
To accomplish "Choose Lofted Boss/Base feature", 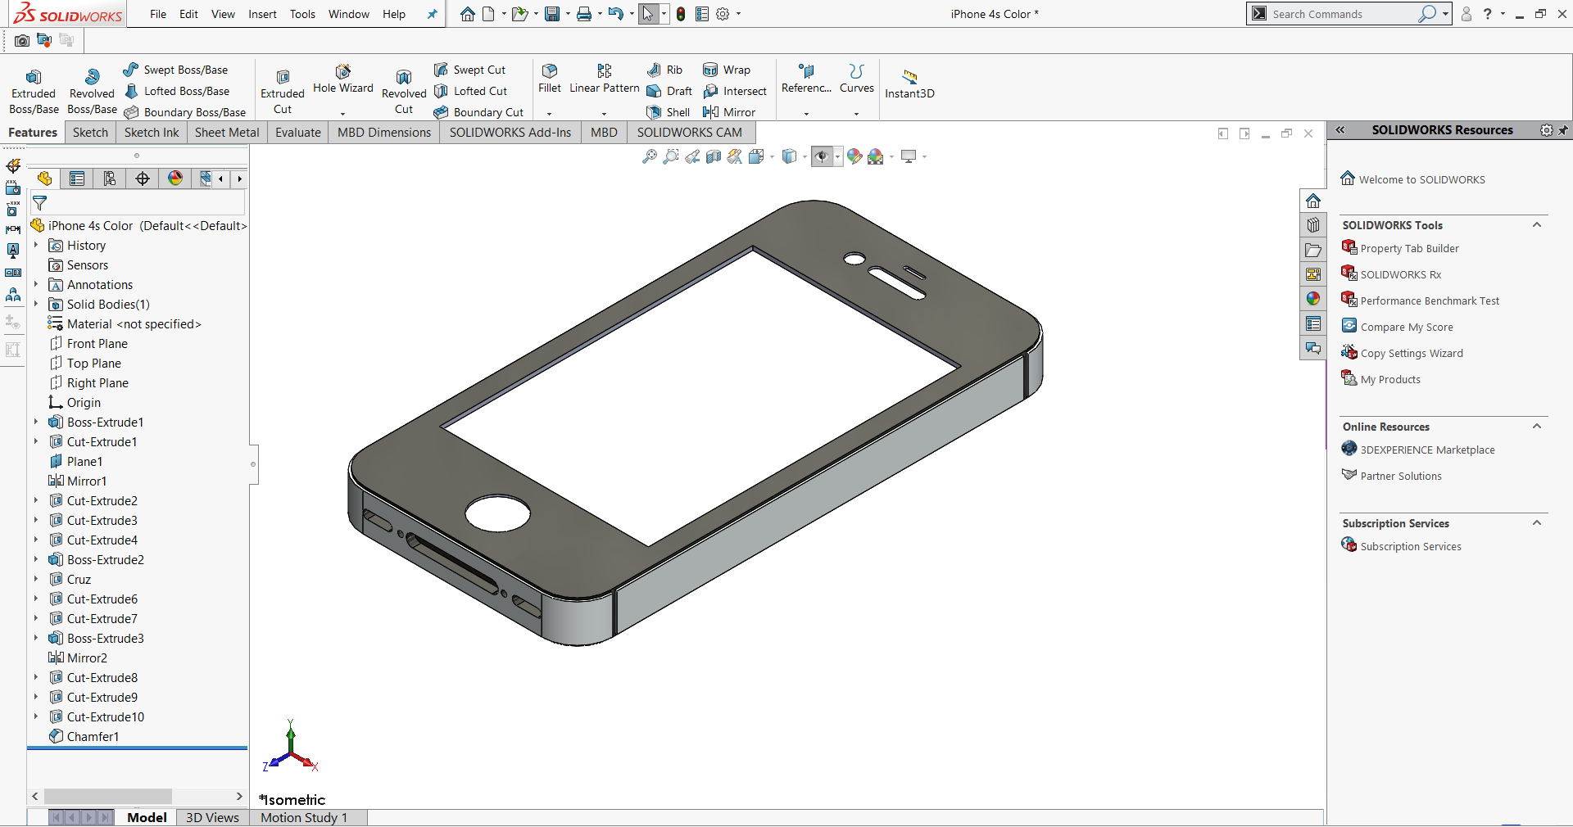I will pyautogui.click(x=177, y=91).
